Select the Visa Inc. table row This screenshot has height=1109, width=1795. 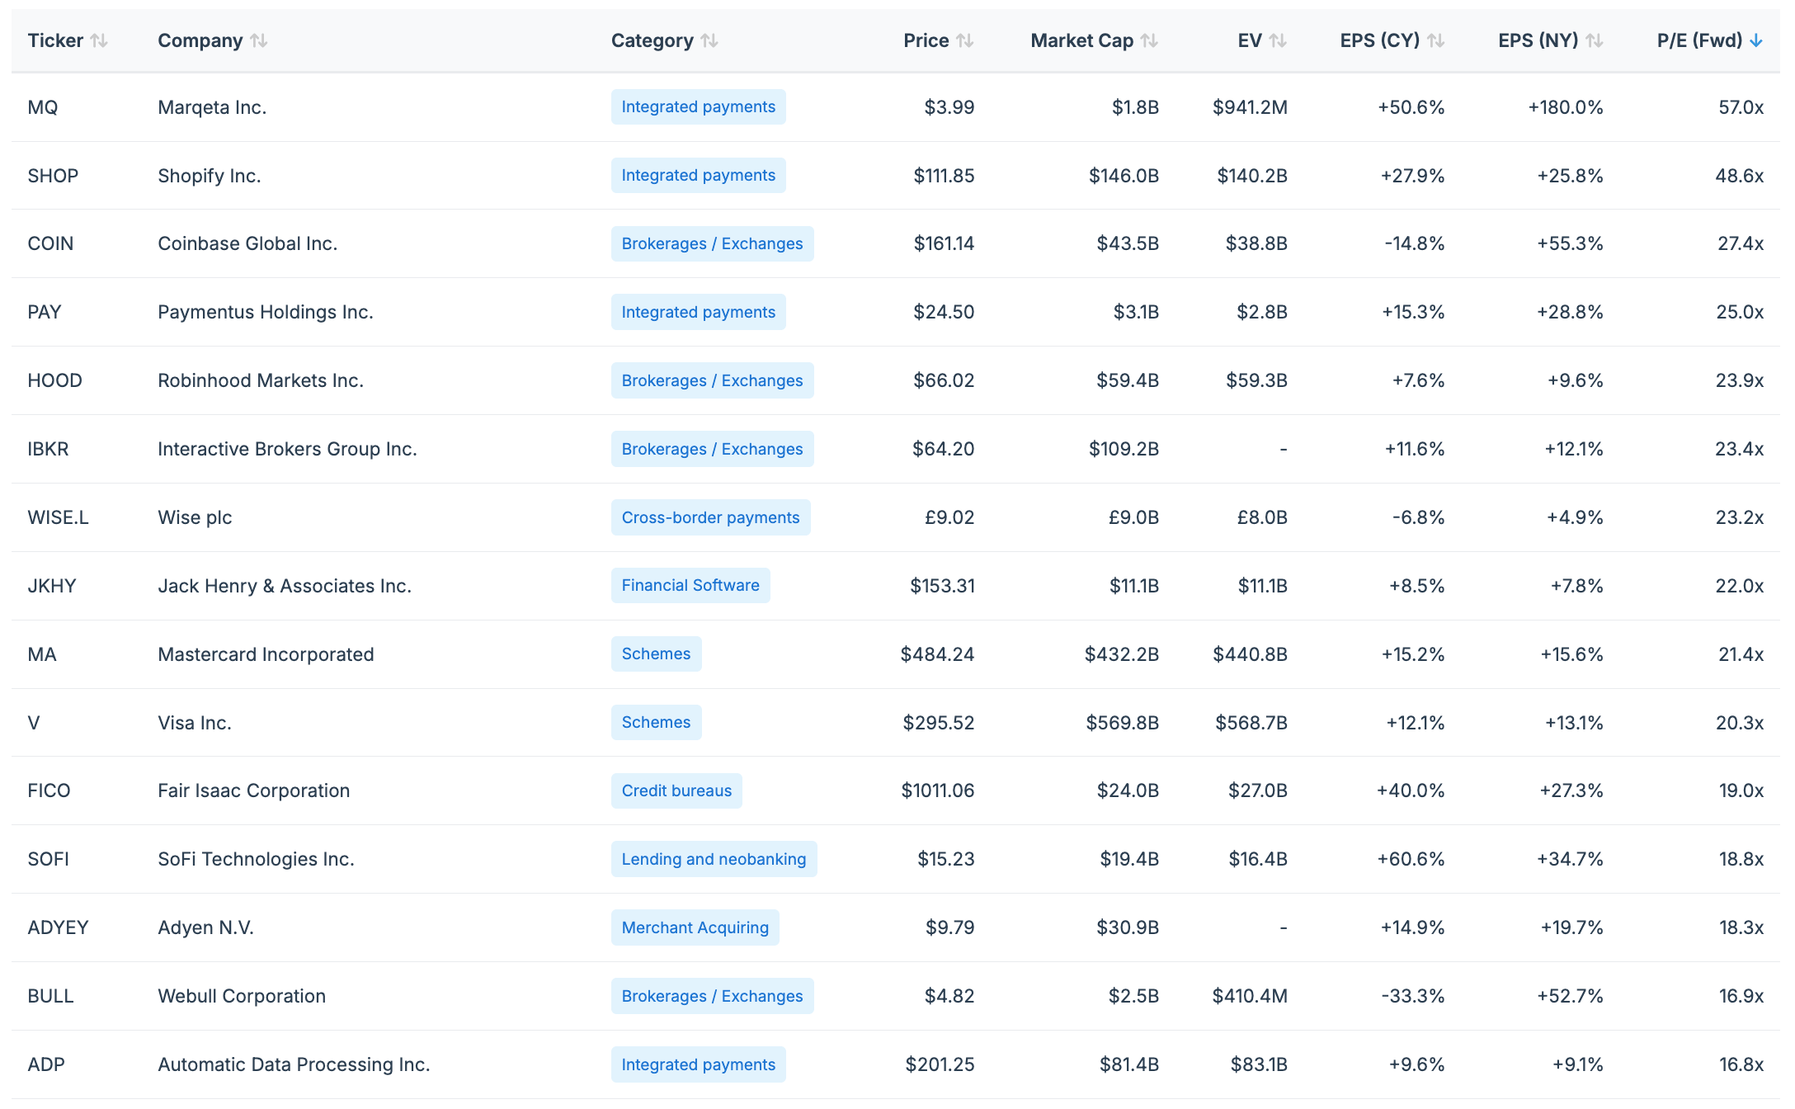[x=195, y=723]
